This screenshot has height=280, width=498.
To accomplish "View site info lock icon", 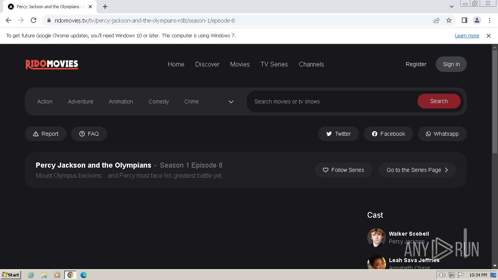I will (49, 20).
